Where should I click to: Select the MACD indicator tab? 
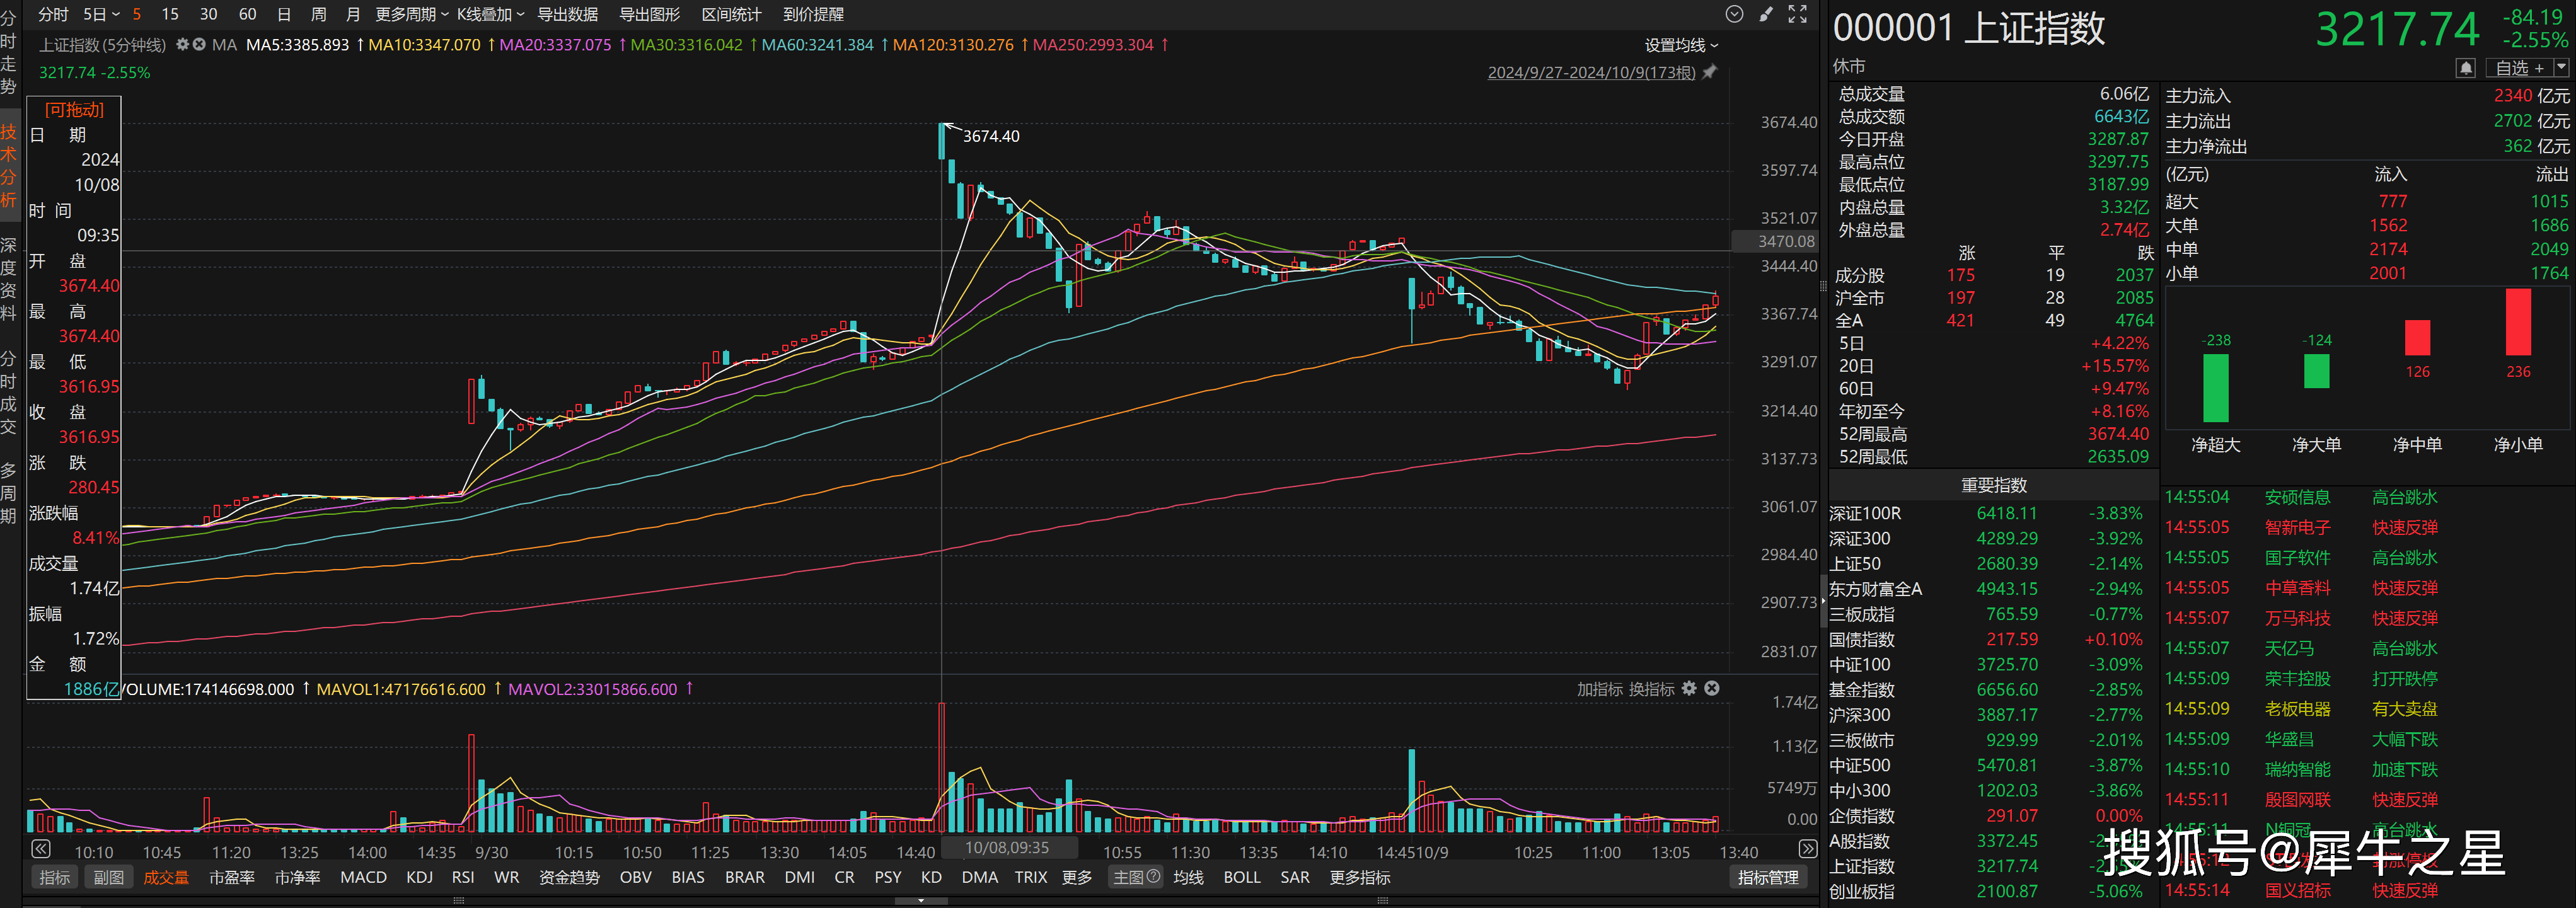pos(363,877)
